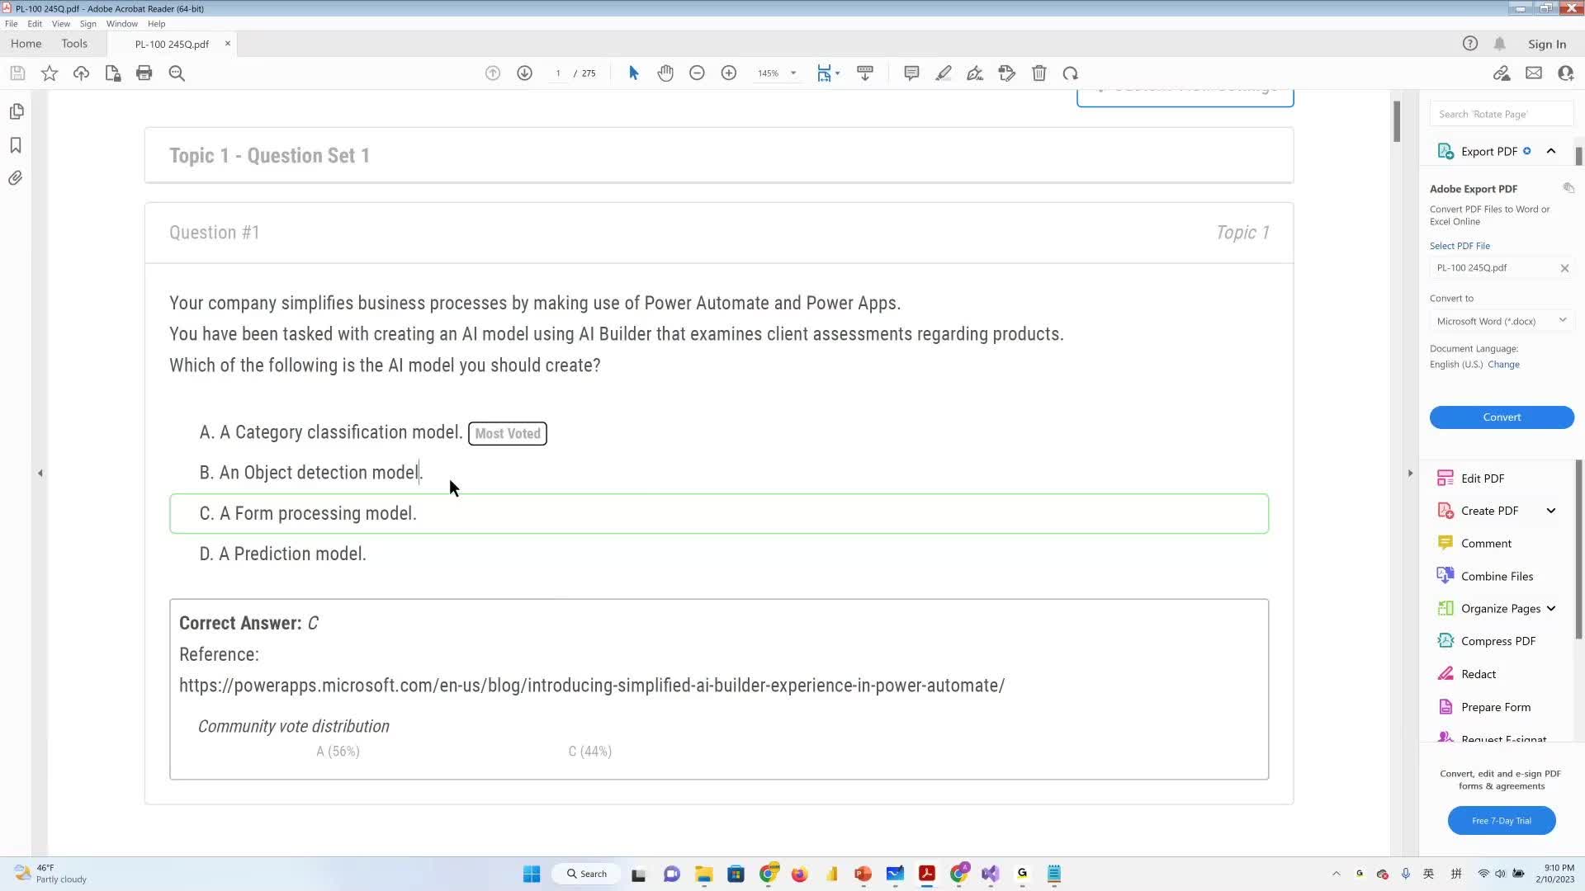Click the tools search box
Image resolution: width=1585 pixels, height=891 pixels.
[1502, 114]
